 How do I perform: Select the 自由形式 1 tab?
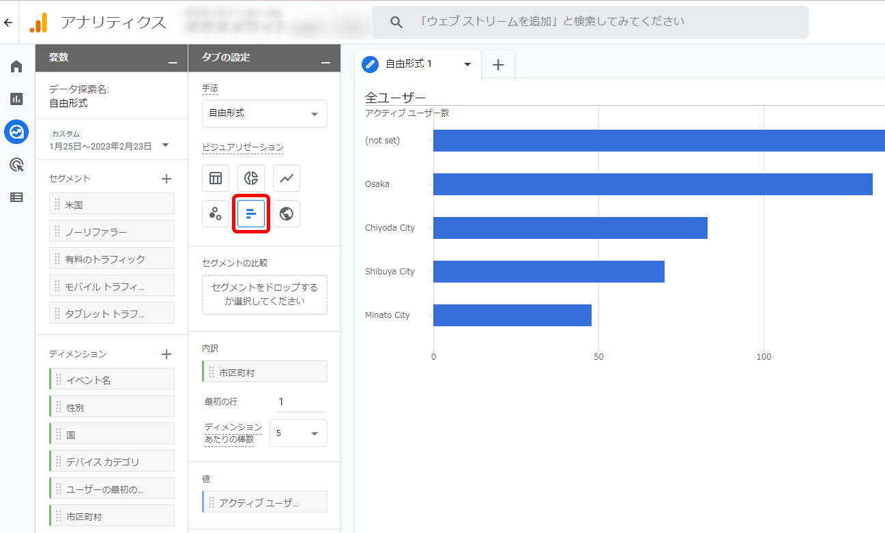pos(418,64)
